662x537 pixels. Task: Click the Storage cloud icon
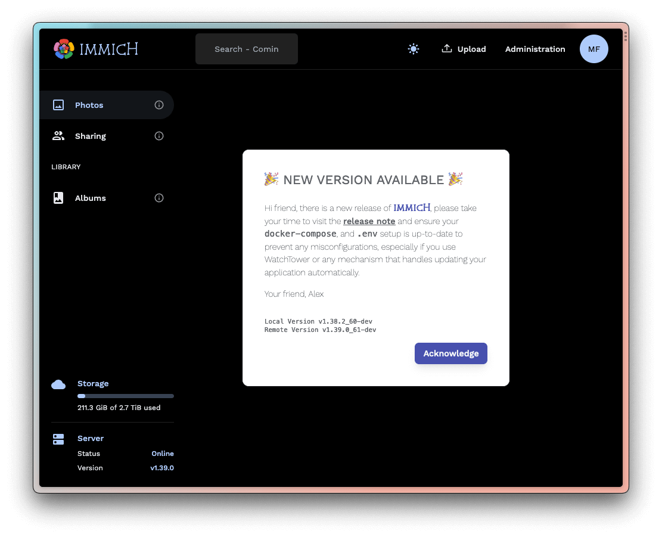coord(58,384)
